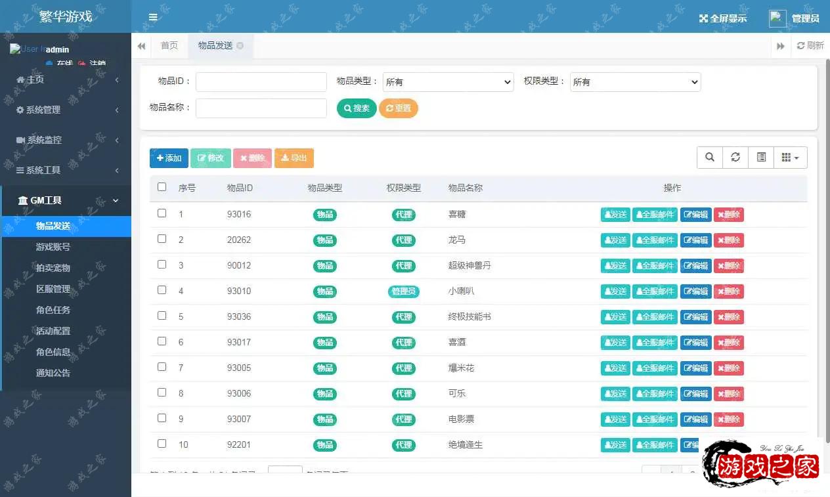Open the columns grid dropdown in toolbar

pos(790,158)
